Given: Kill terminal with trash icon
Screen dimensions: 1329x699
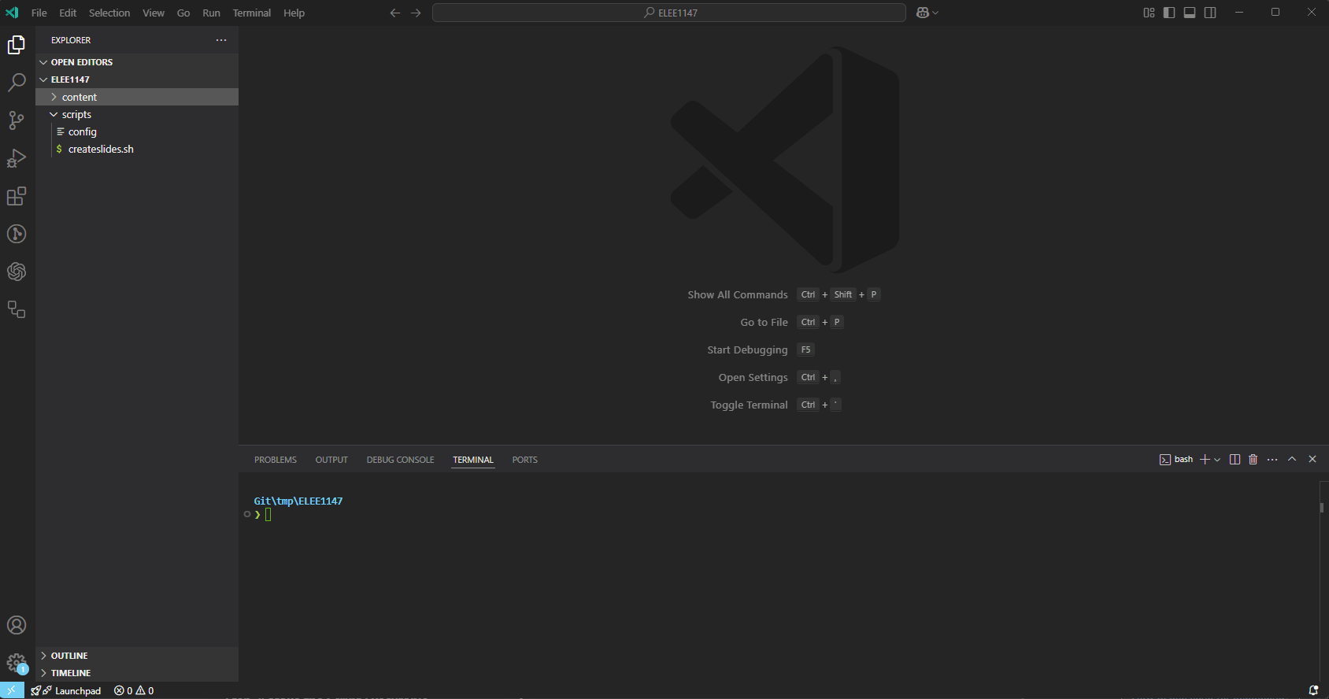Looking at the screenshot, I should tap(1253, 460).
